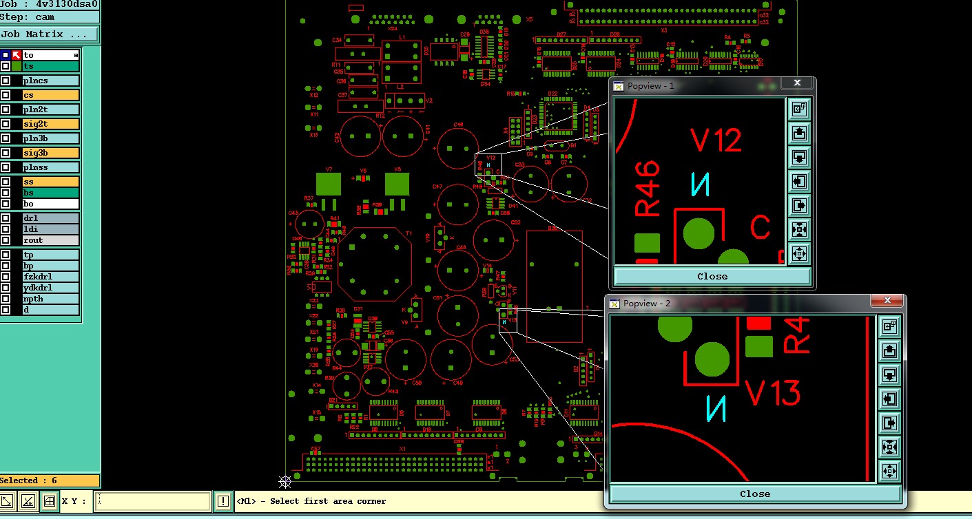Toggle display of the 'pln2t' layer

point(5,109)
